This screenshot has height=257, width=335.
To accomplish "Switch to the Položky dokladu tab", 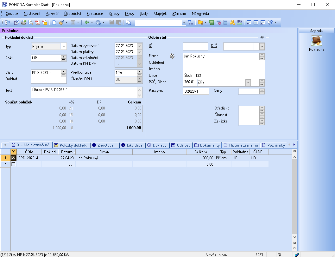I will 71,145.
